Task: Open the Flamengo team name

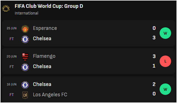Action: pos(44,56)
